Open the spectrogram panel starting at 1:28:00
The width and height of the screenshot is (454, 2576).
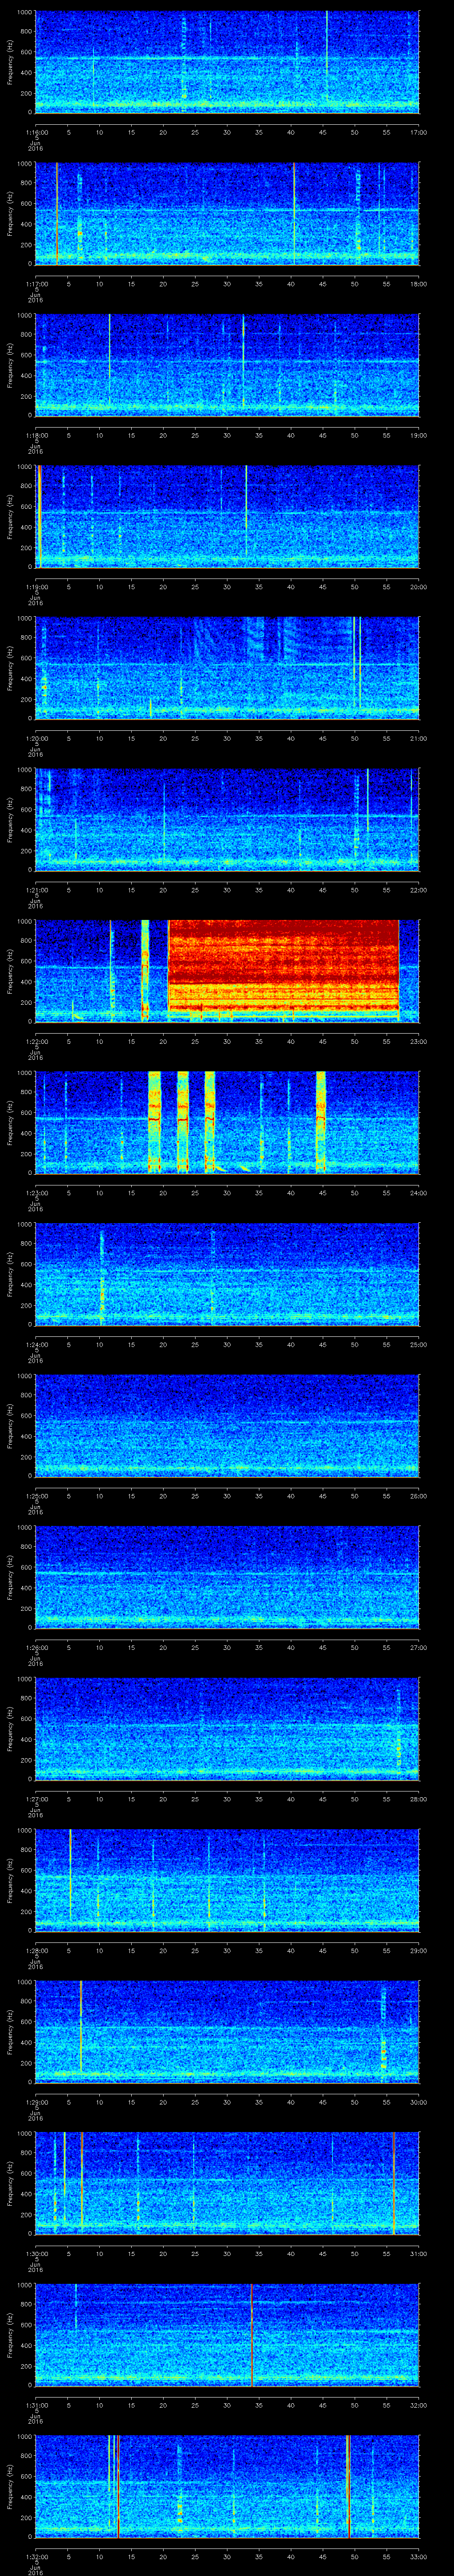point(227,1880)
